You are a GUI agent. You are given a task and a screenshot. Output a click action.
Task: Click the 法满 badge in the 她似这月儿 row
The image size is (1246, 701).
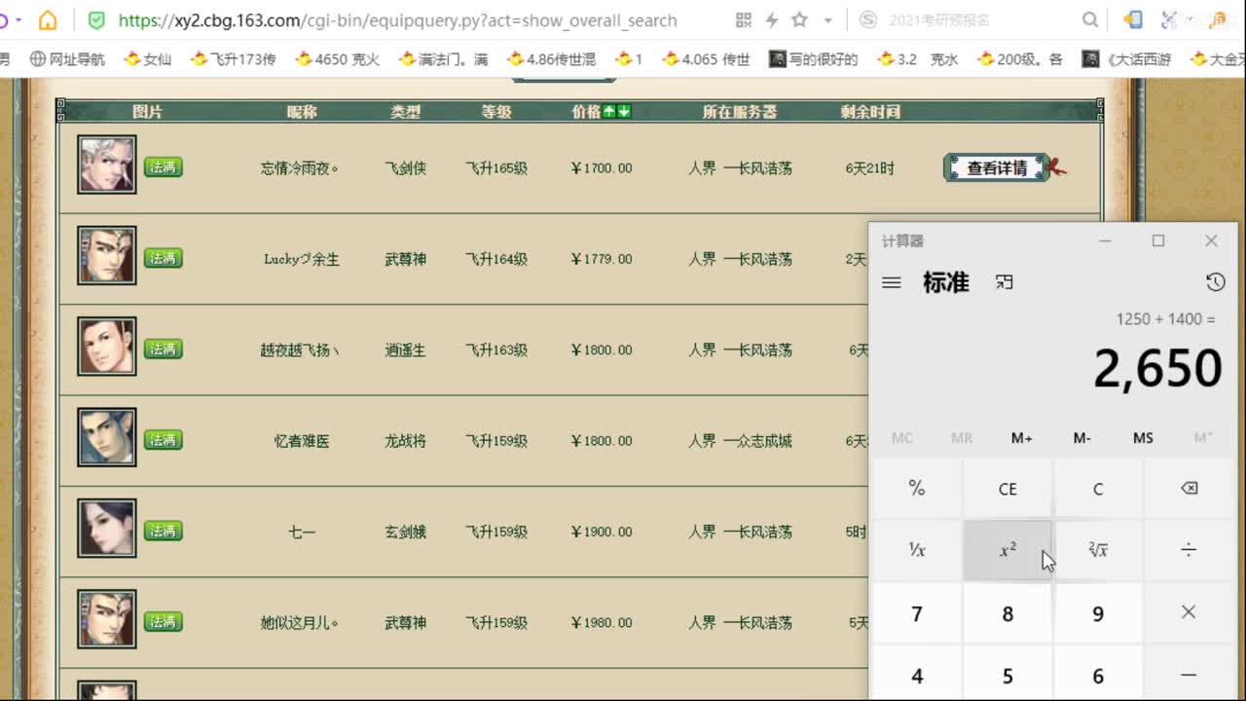[x=164, y=621]
